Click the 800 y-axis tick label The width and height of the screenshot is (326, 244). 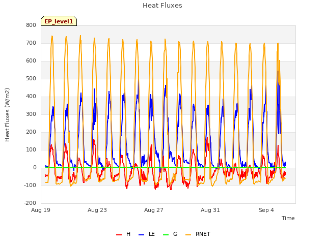tap(31, 25)
